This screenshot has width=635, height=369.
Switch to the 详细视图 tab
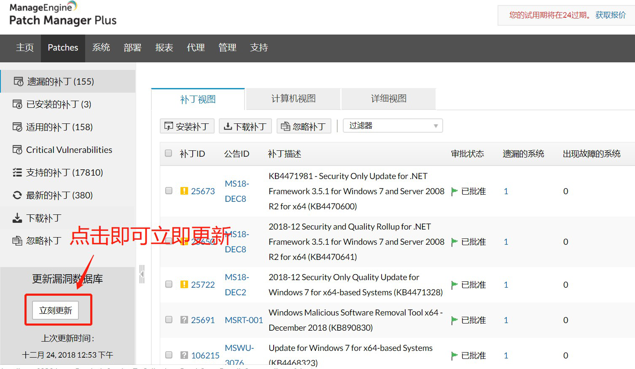(x=389, y=99)
